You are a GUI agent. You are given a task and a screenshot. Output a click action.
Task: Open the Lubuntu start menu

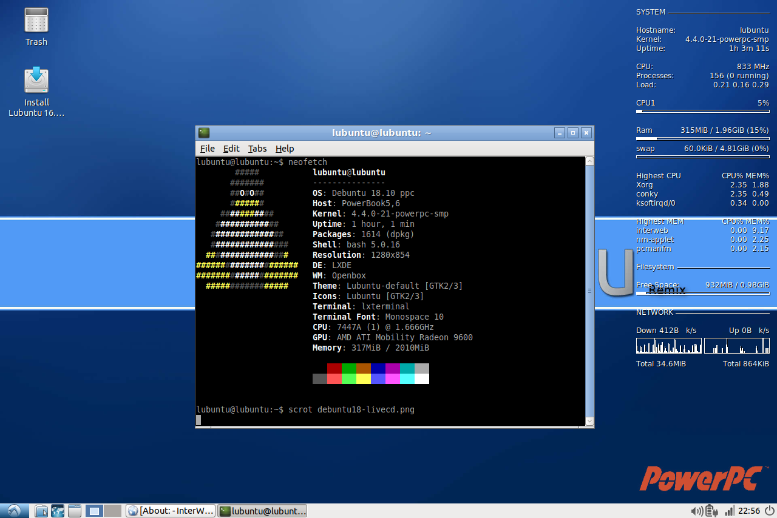pos(14,511)
